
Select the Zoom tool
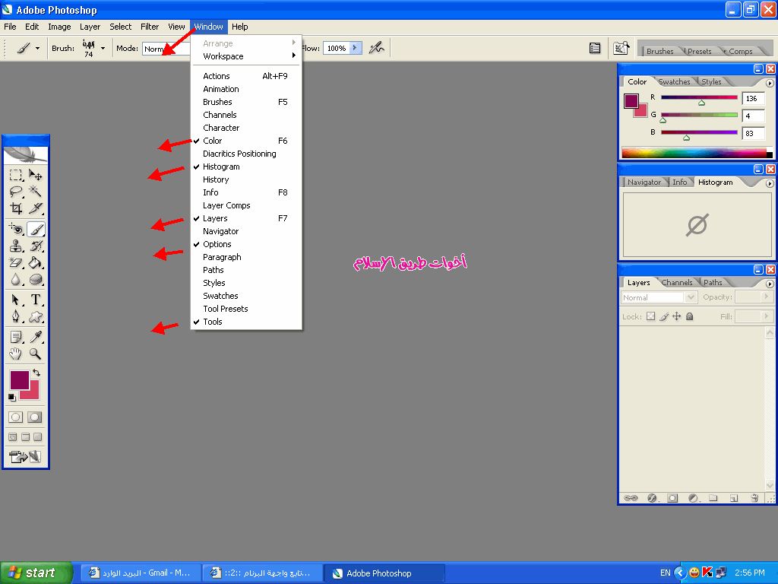[x=35, y=354]
